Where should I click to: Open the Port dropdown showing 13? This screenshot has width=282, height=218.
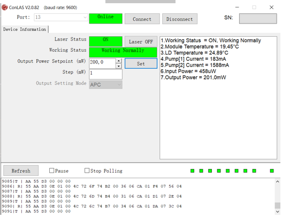pyautogui.click(x=61, y=17)
